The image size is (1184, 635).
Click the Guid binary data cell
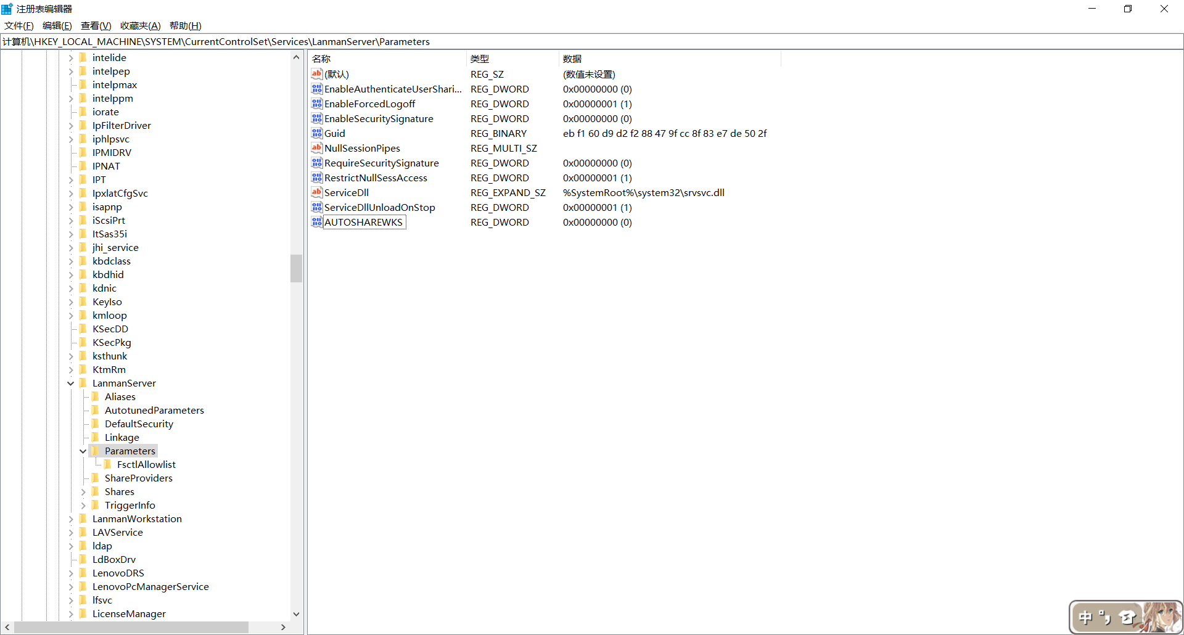[x=665, y=133]
